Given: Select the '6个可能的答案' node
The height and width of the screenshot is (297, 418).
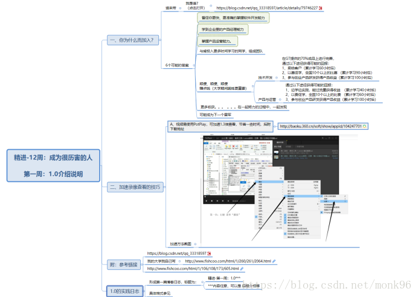Looking at the screenshot, I should point(177,65).
